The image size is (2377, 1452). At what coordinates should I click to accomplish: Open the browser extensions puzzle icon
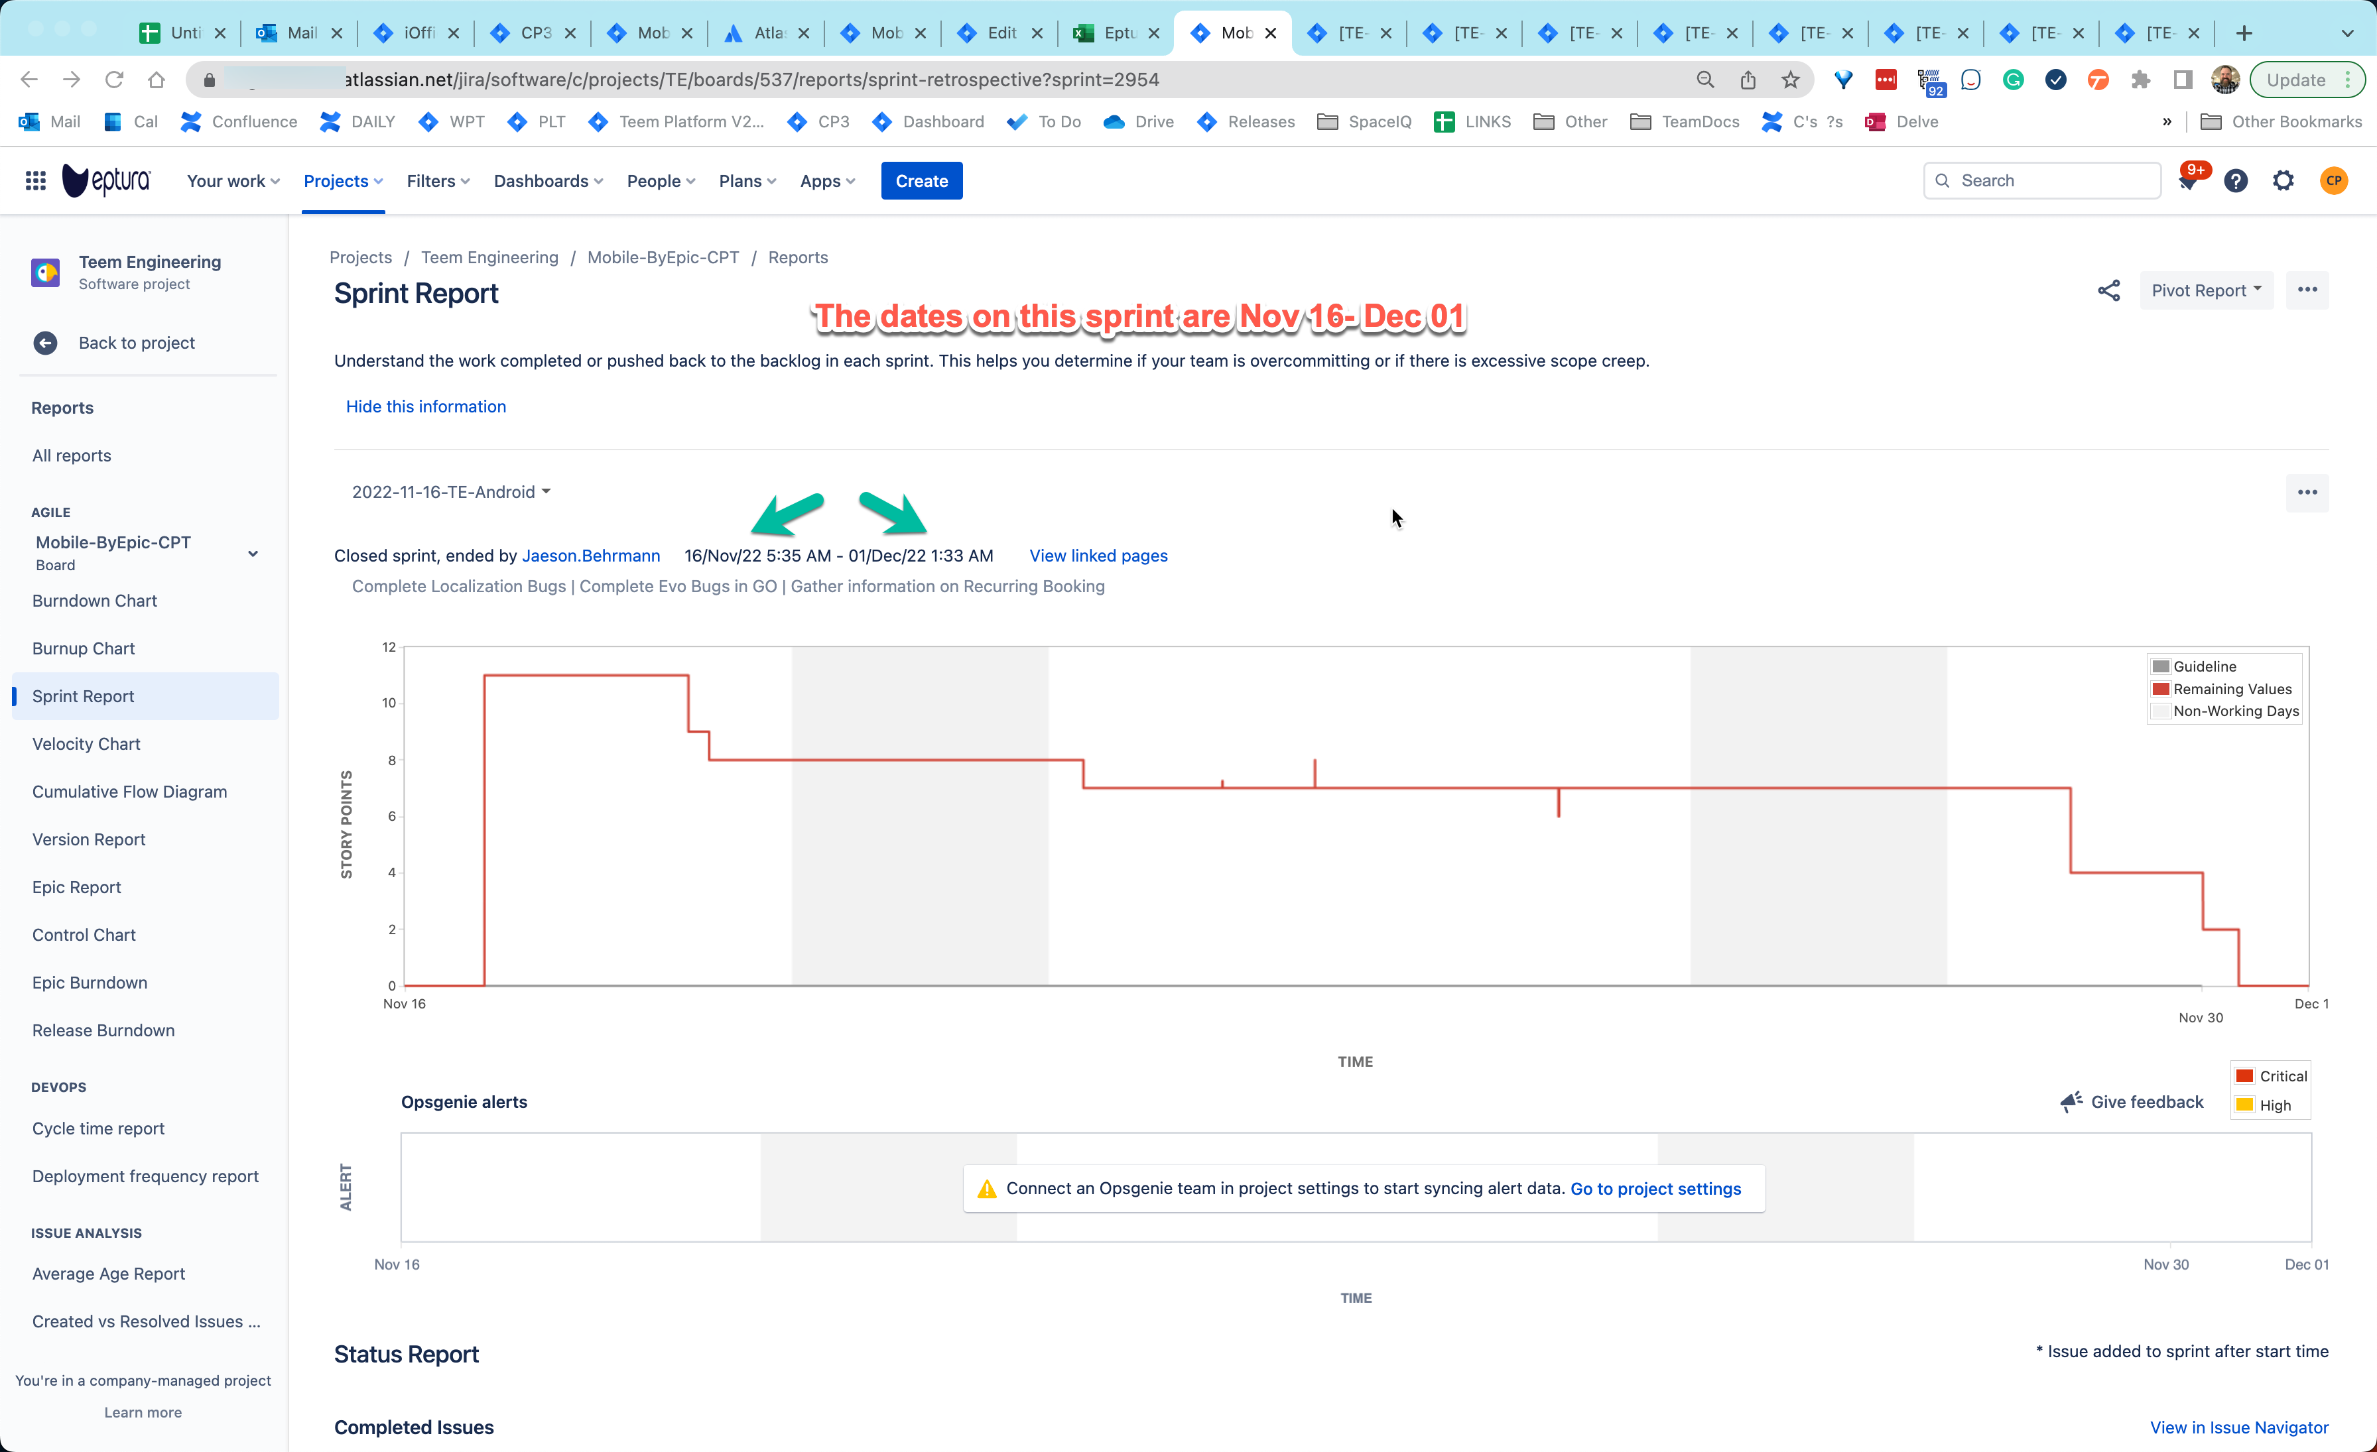point(2141,80)
